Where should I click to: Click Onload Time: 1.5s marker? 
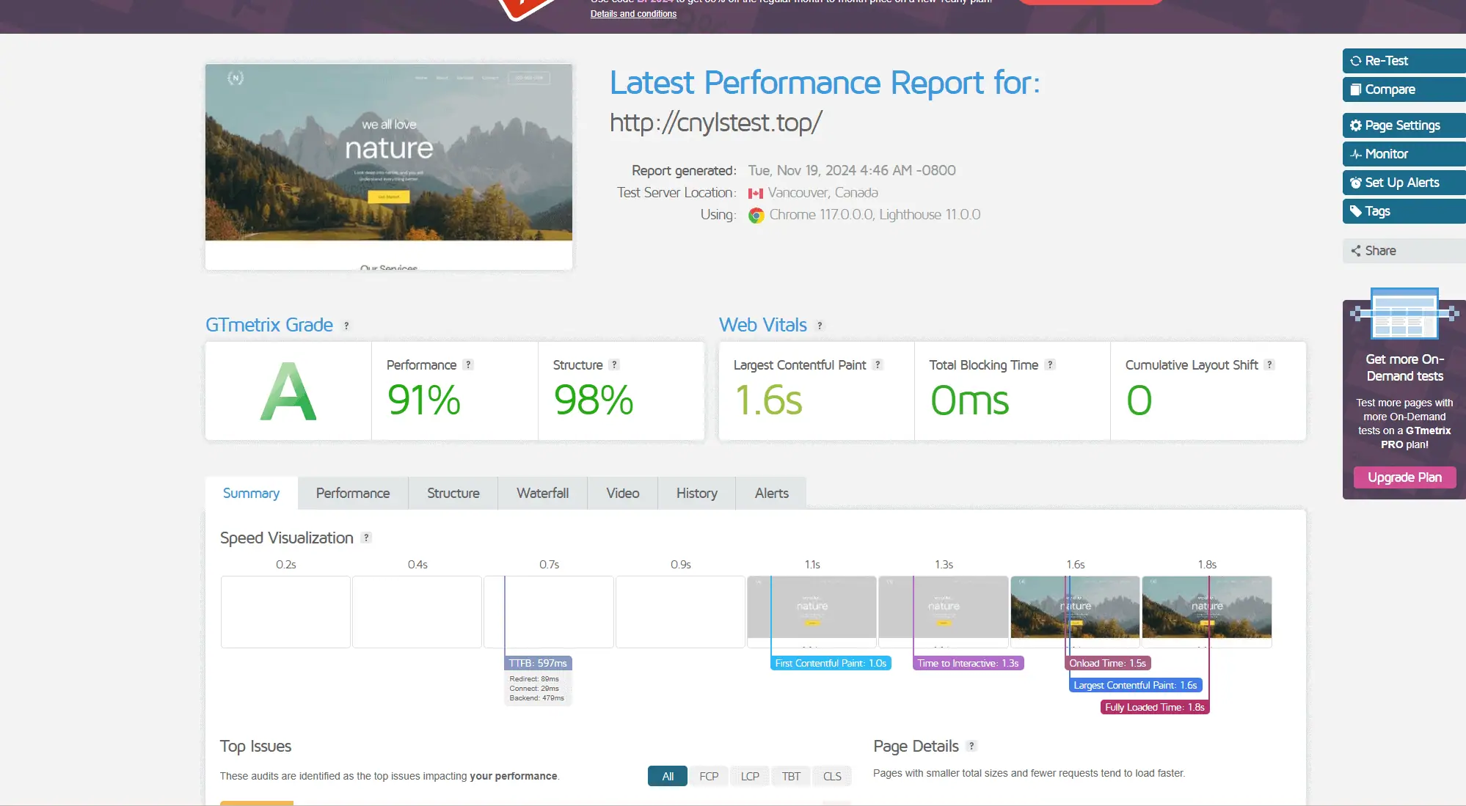click(1108, 663)
